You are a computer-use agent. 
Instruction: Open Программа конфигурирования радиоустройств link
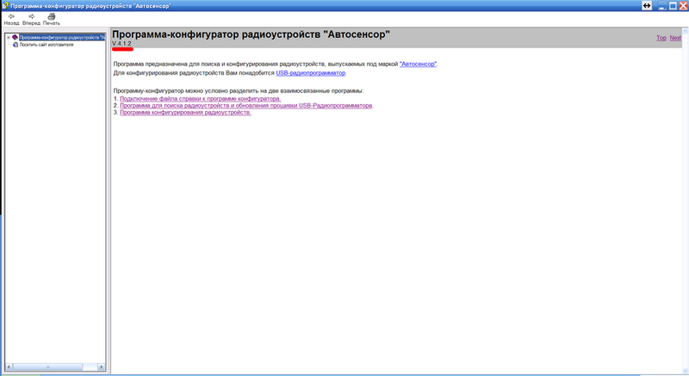pyautogui.click(x=185, y=113)
